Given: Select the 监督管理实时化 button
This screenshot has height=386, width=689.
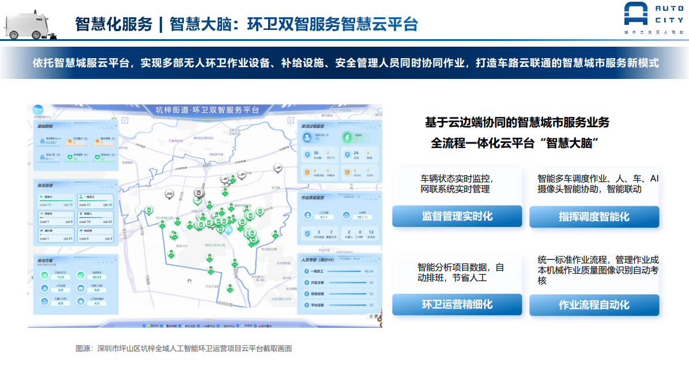Looking at the screenshot, I should click(x=457, y=216).
